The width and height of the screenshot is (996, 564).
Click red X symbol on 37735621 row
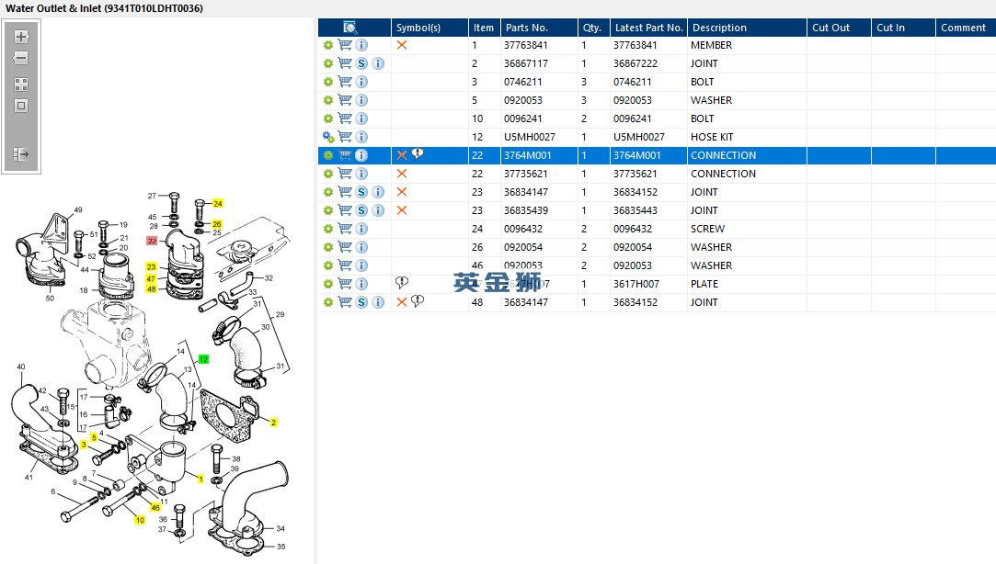[402, 174]
